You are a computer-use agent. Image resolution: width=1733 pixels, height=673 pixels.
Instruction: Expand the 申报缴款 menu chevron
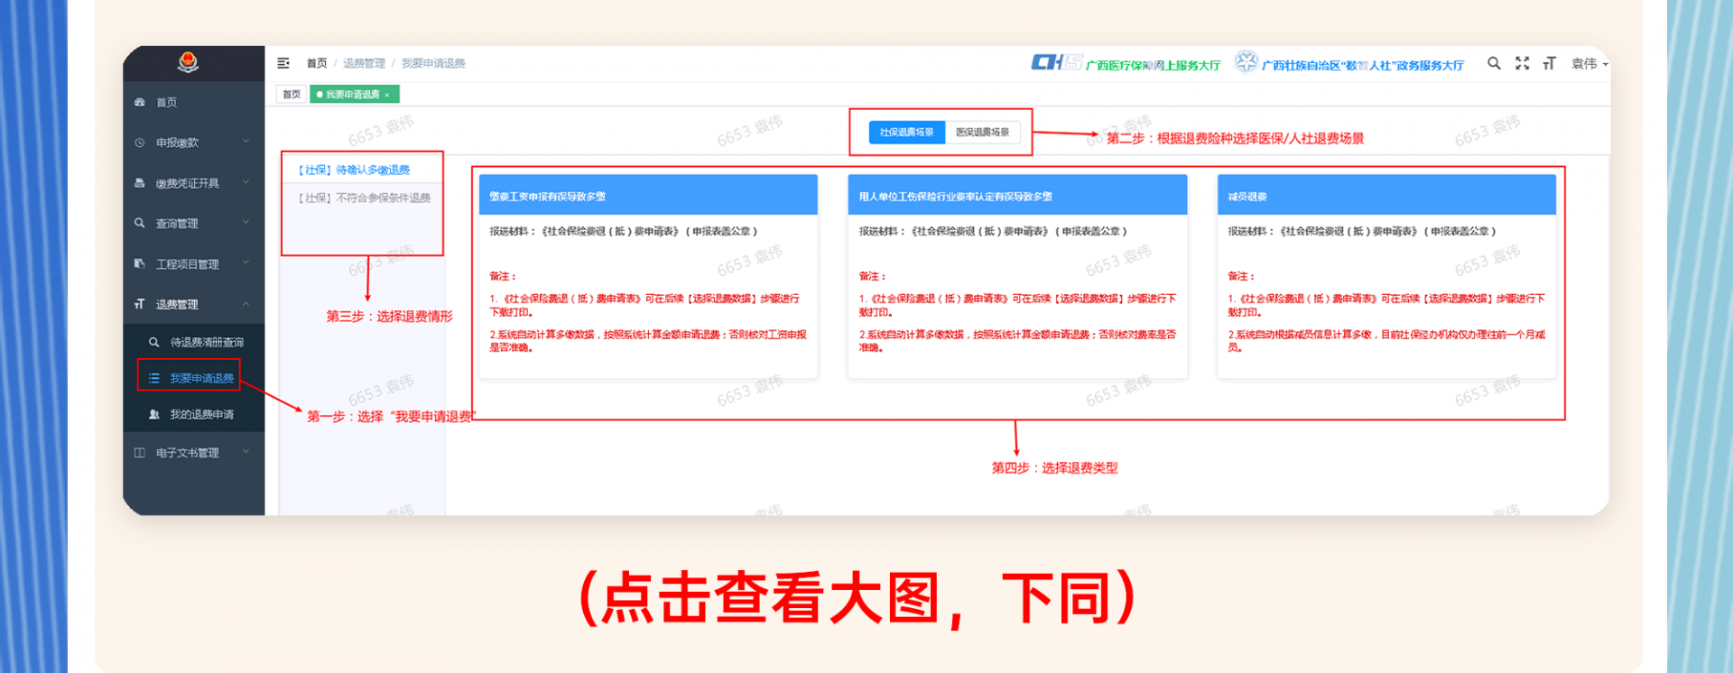click(x=246, y=142)
